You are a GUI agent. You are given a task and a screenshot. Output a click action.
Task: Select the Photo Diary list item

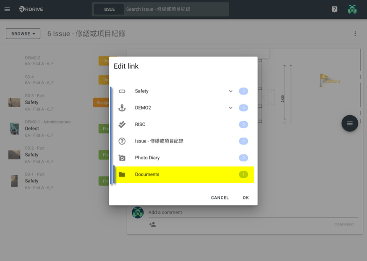pyautogui.click(x=183, y=158)
